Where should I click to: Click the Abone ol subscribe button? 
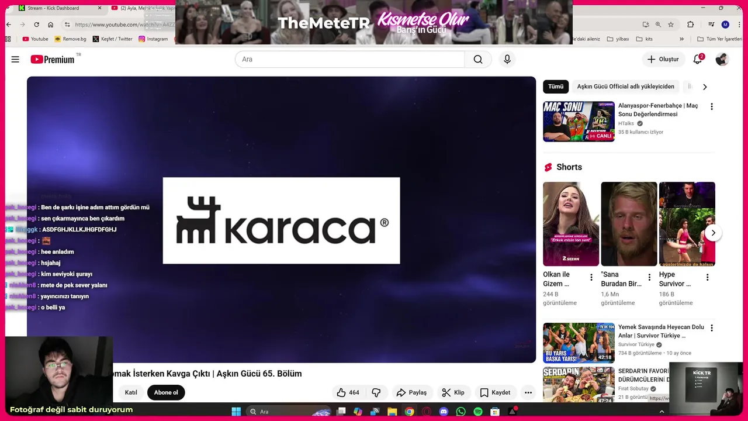pyautogui.click(x=166, y=392)
